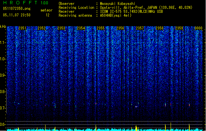The image size is (206, 131).
Task: Click the meteor count value 12
Action: click(47, 15)
